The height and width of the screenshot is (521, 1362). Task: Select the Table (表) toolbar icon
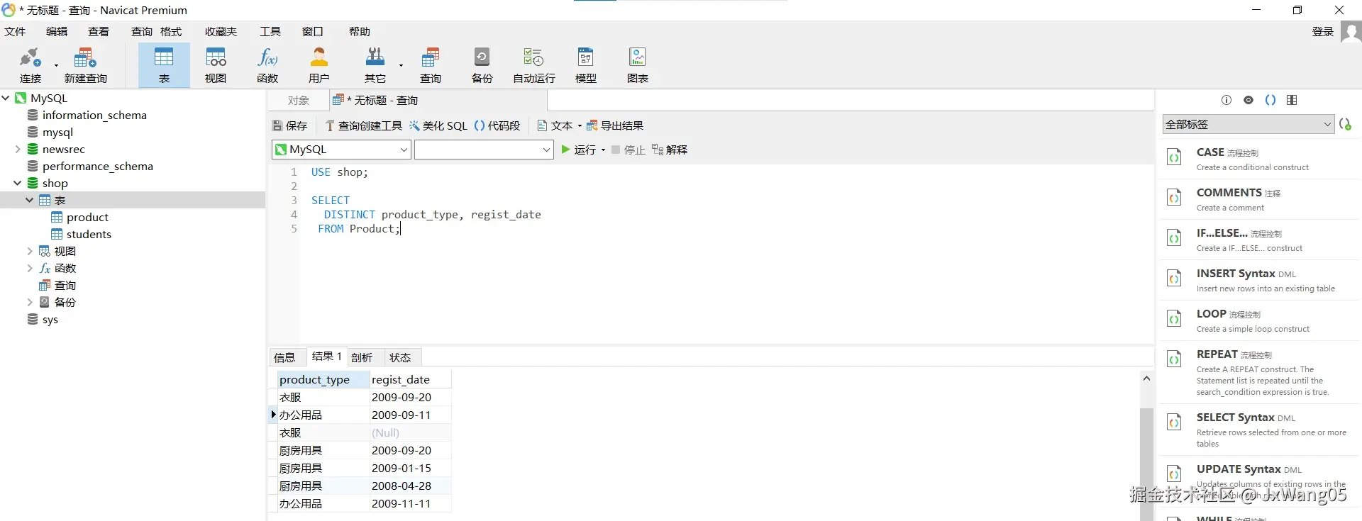164,65
